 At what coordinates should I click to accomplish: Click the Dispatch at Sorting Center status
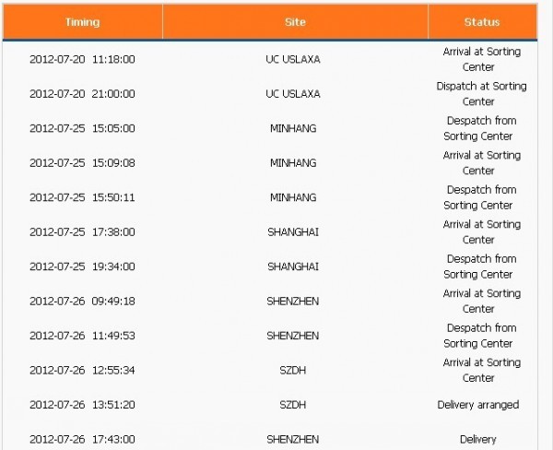481,94
